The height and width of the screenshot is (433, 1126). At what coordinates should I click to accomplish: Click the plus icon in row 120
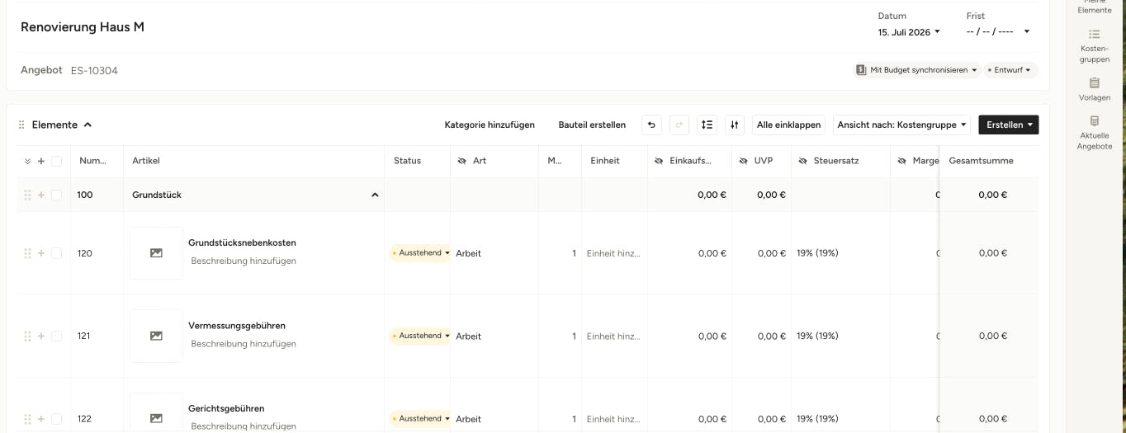click(x=41, y=253)
